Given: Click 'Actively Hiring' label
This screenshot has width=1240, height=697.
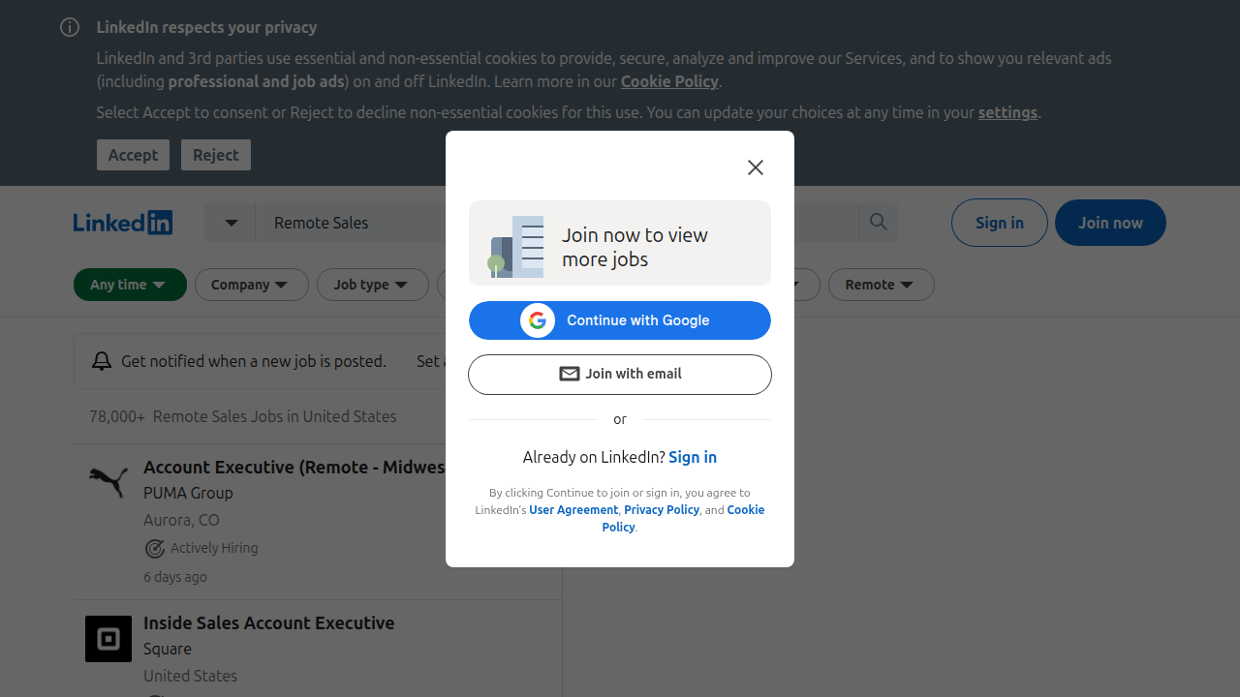Looking at the screenshot, I should [214, 548].
